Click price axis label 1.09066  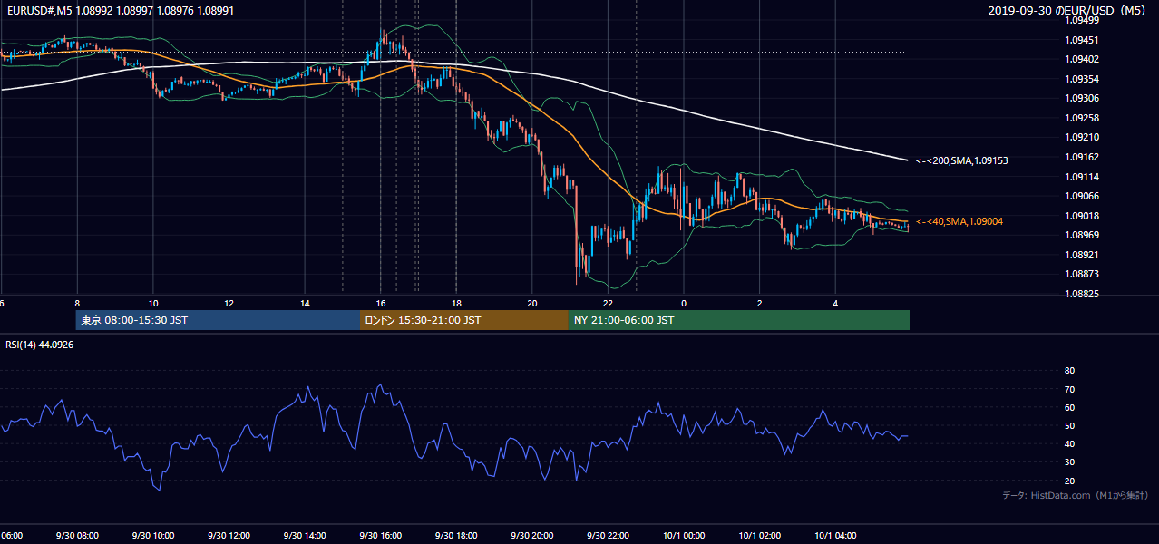point(1081,196)
